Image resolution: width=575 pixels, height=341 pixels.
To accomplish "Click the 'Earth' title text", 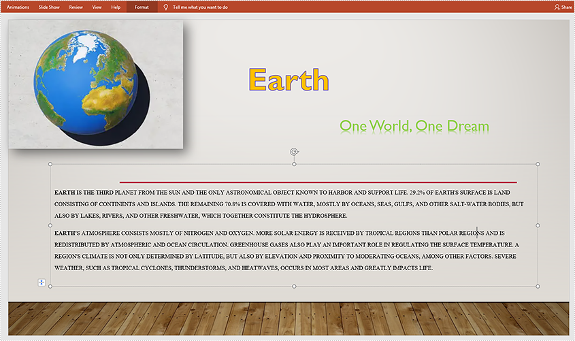I will (x=289, y=80).
